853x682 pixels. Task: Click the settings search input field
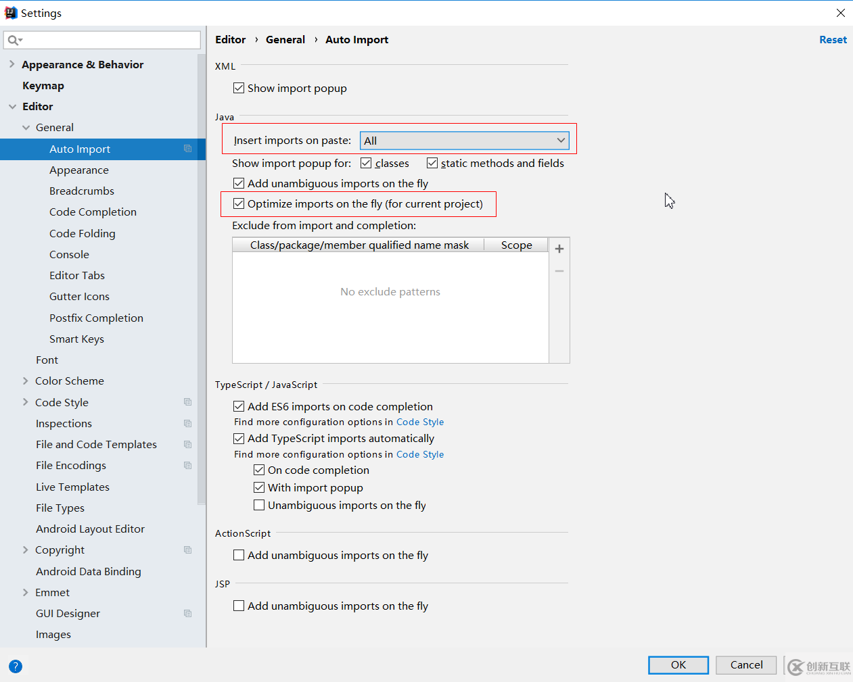pos(108,41)
